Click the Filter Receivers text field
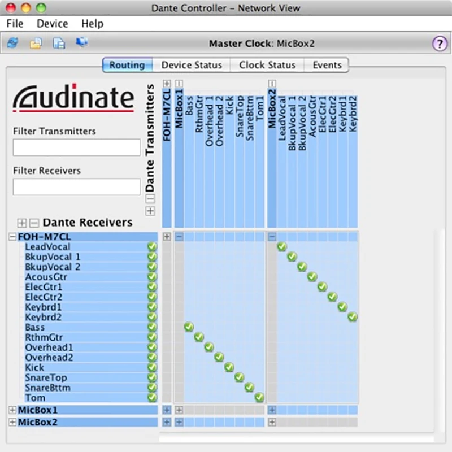The width and height of the screenshot is (452, 452). pos(77,187)
